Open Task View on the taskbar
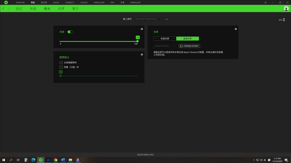Viewport: 291px width, 163px height. [x=18, y=160]
